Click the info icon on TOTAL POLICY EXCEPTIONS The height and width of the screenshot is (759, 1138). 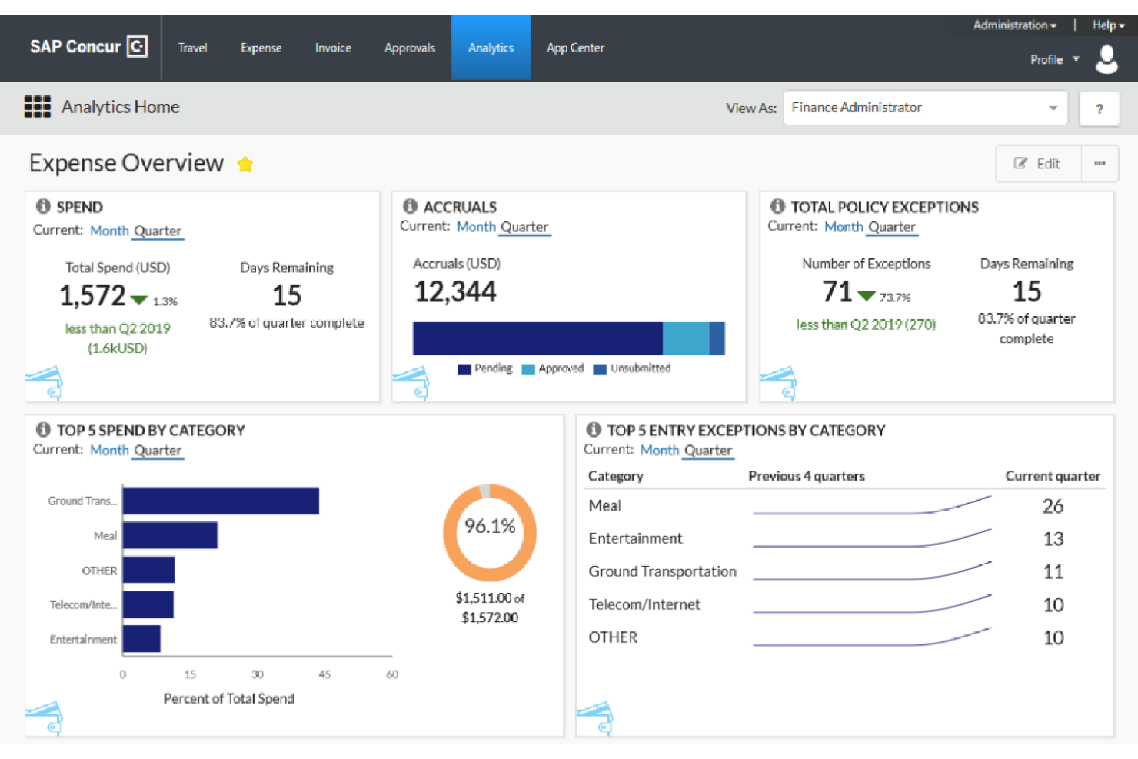pyautogui.click(x=777, y=206)
